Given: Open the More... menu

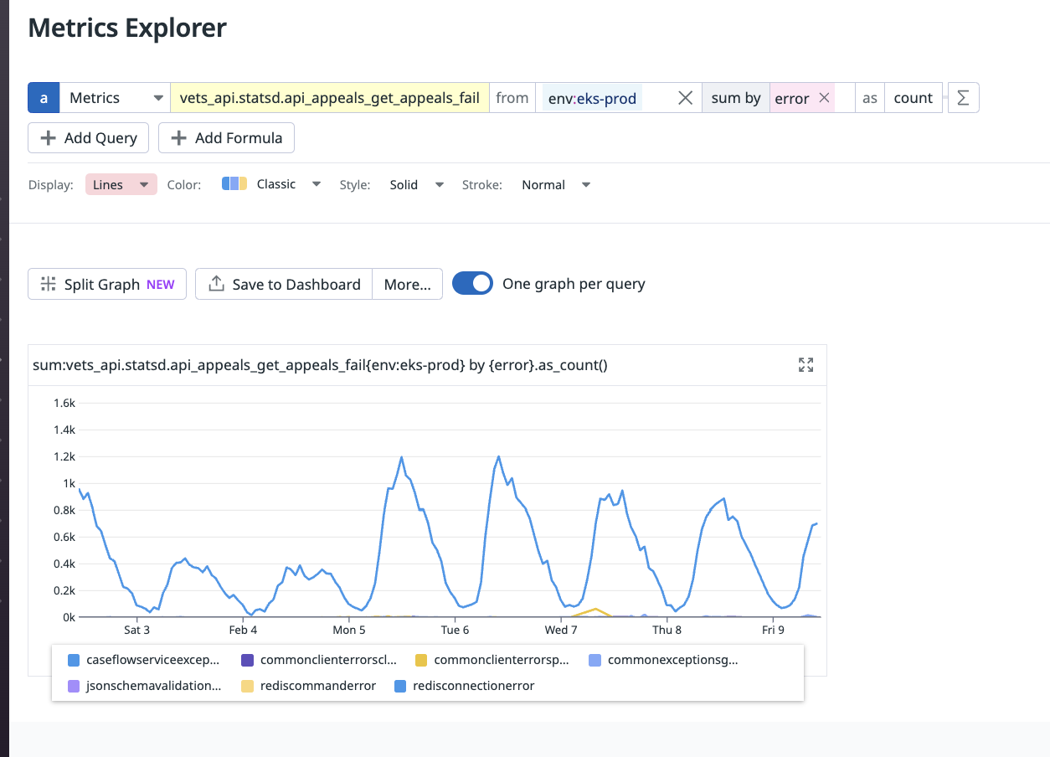Looking at the screenshot, I should pos(407,284).
